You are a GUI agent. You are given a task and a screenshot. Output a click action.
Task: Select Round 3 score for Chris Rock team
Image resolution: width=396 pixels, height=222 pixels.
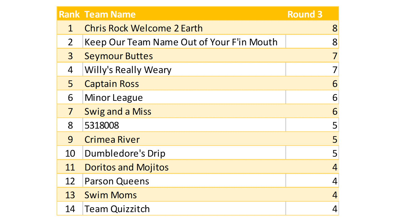coord(334,28)
